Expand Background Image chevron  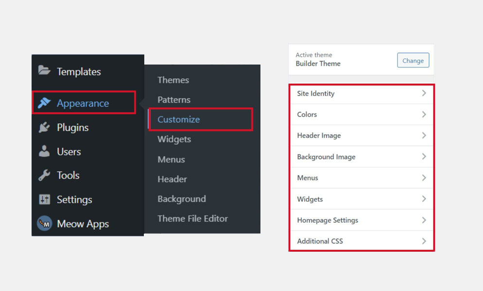pyautogui.click(x=424, y=156)
